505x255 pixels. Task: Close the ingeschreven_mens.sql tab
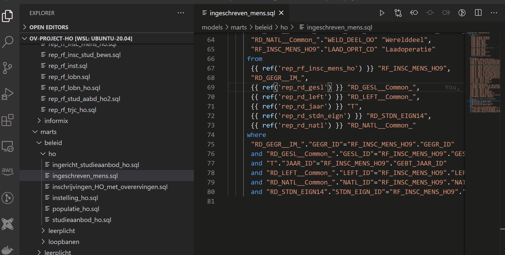coord(281,13)
